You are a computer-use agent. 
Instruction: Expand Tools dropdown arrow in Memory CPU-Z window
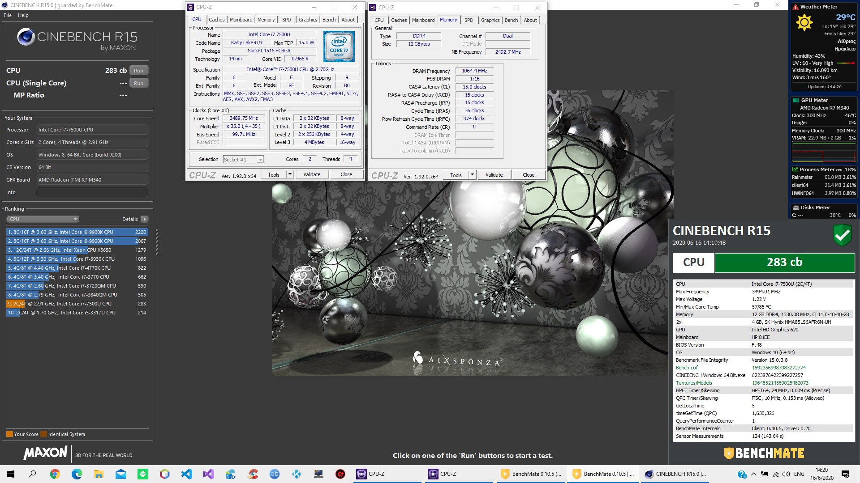[472, 175]
